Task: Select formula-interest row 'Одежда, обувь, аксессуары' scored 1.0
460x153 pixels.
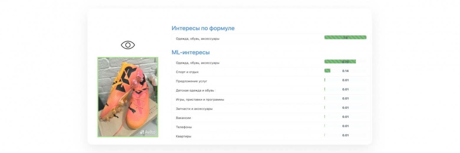Action: coord(271,38)
